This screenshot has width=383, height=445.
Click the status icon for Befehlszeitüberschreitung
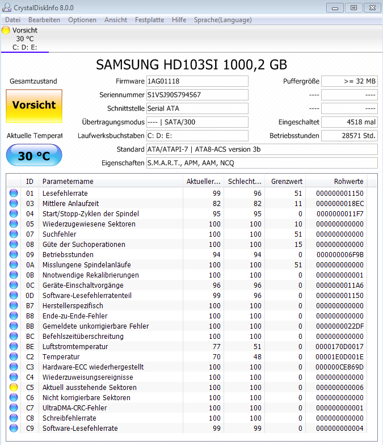[x=14, y=336]
